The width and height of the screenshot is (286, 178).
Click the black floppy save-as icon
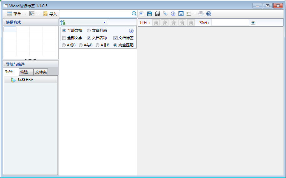[158, 14]
